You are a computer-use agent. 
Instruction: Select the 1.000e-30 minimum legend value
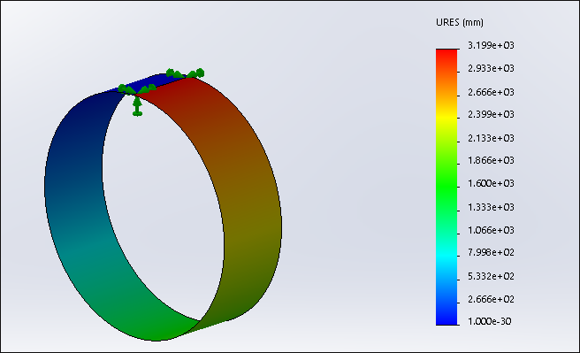(490, 321)
